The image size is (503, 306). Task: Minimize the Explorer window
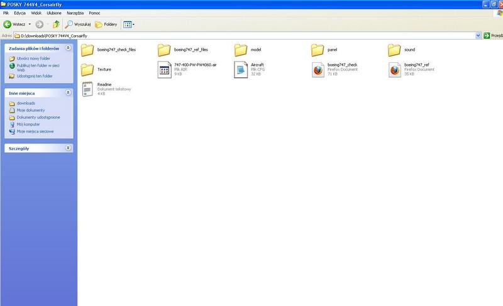pyautogui.click(x=485, y=4)
